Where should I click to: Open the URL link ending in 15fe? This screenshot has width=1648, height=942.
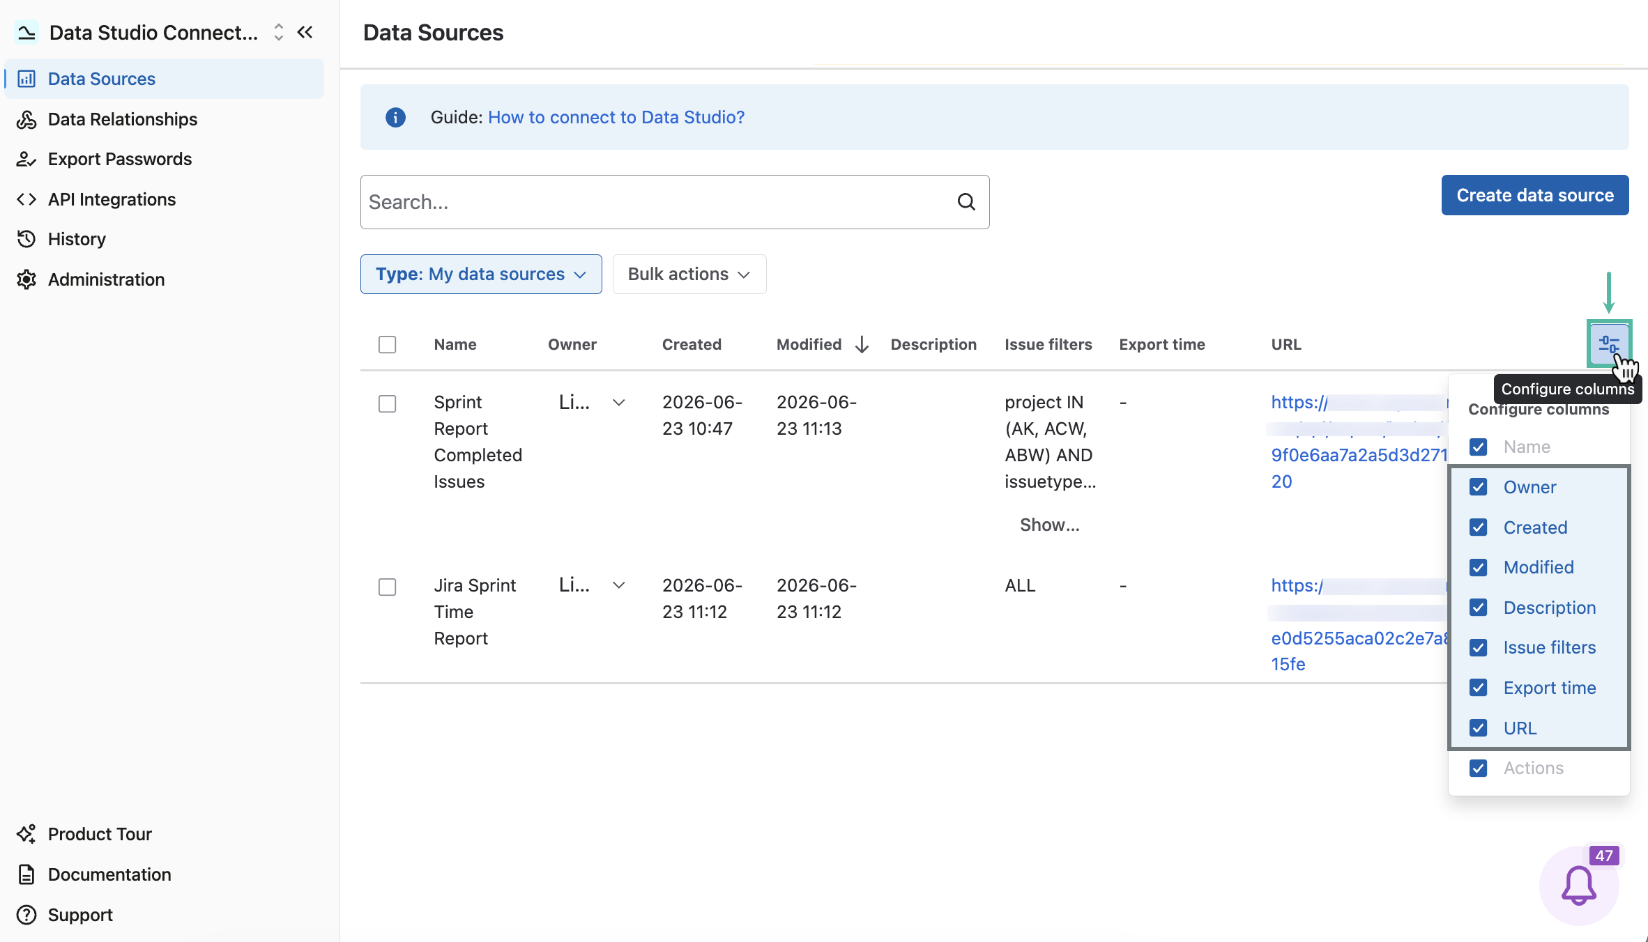pyautogui.click(x=1358, y=625)
